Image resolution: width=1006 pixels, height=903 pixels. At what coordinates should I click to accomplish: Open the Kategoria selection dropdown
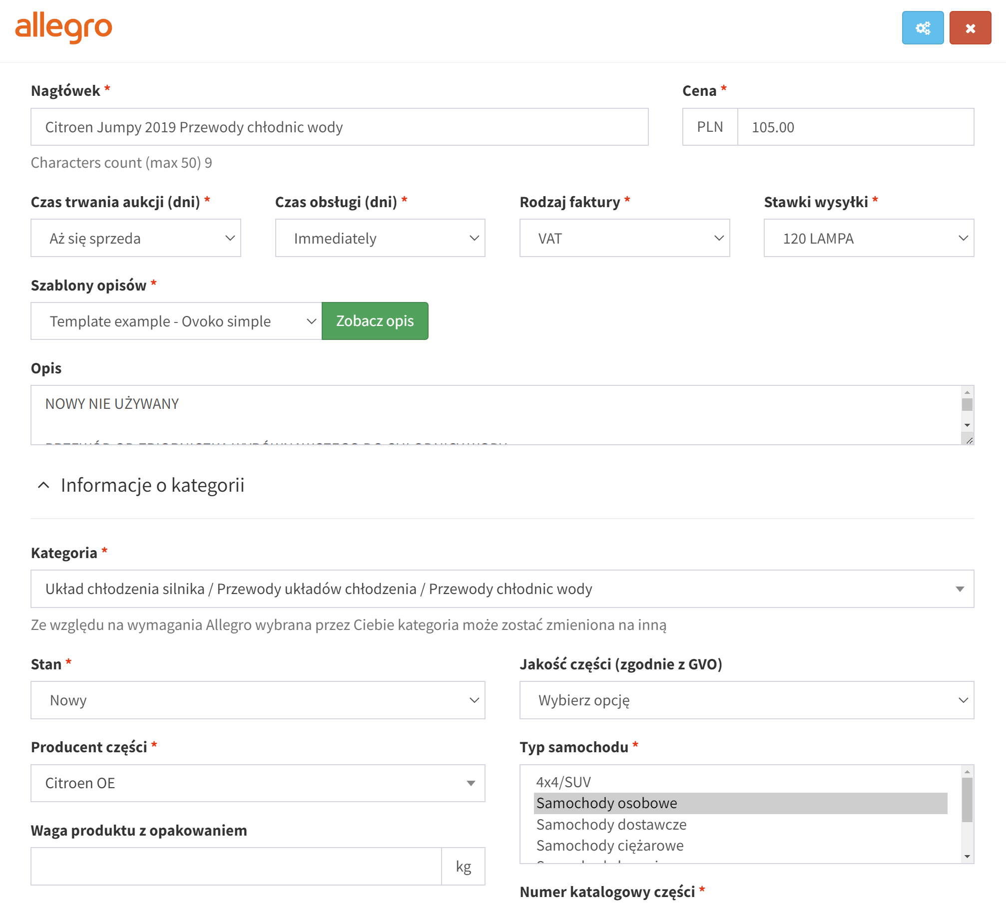pyautogui.click(x=502, y=589)
